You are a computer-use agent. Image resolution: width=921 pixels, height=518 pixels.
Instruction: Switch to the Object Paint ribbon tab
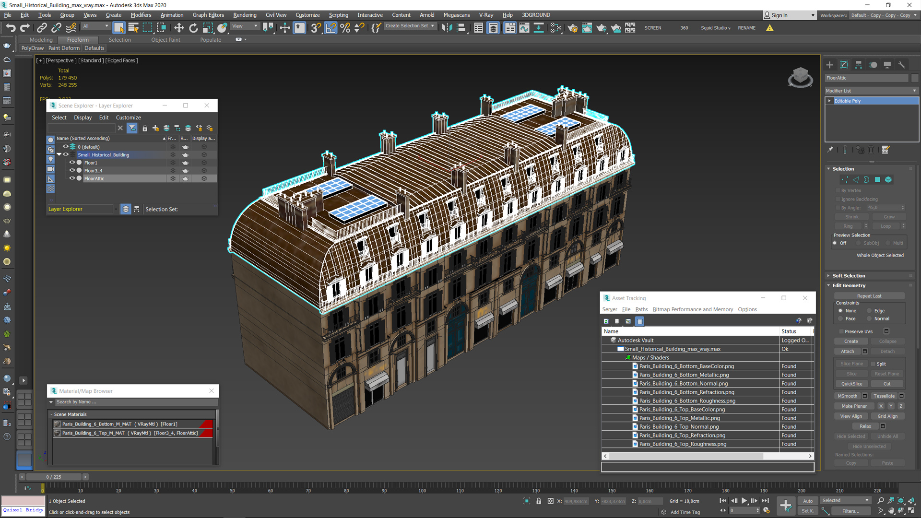pyautogui.click(x=165, y=40)
